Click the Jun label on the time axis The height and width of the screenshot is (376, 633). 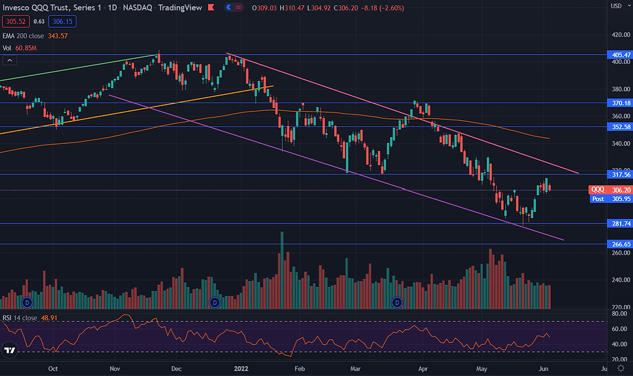(x=543, y=369)
